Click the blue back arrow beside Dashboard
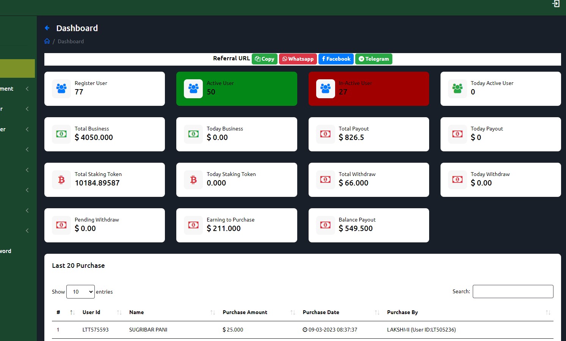The image size is (566, 341). [x=47, y=28]
